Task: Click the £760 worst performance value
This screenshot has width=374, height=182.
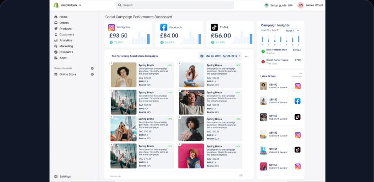Action: click(x=298, y=60)
